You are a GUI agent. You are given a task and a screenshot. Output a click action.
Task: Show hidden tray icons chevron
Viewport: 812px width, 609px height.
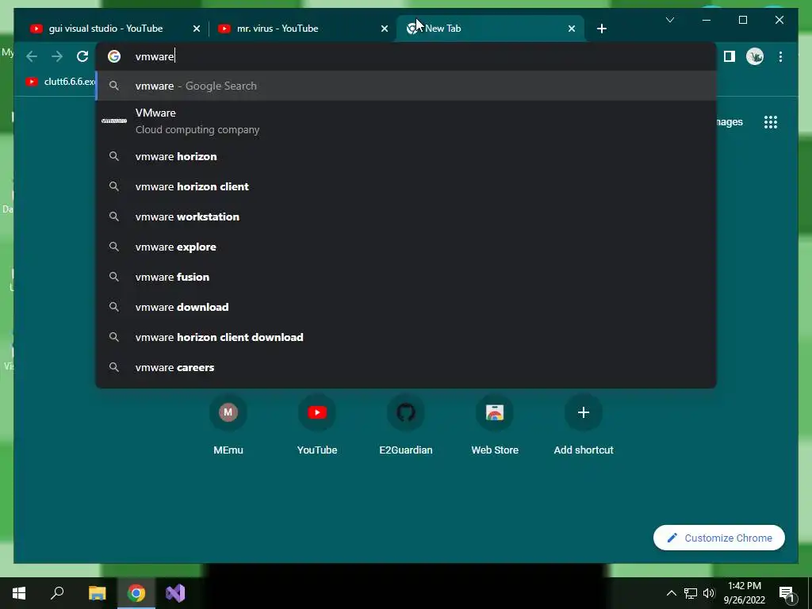click(671, 593)
